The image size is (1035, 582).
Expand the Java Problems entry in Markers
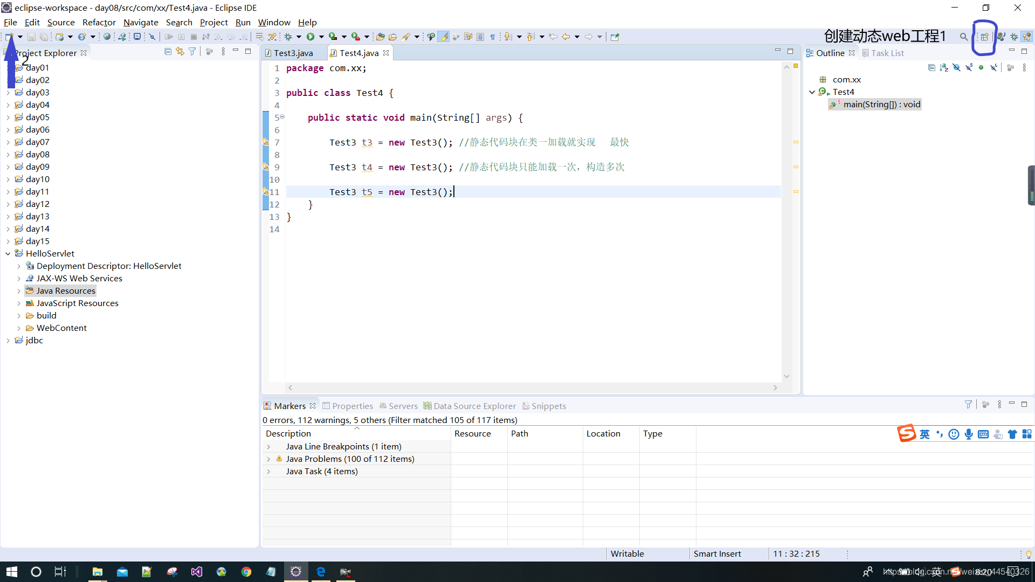point(269,459)
